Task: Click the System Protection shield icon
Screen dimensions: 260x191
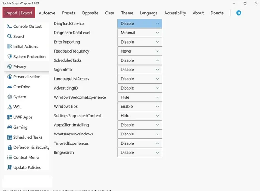Action: pos(9,57)
